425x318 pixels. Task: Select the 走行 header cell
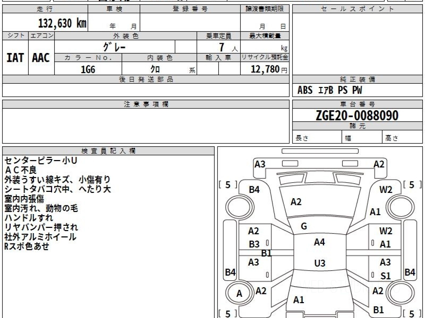[45, 9]
